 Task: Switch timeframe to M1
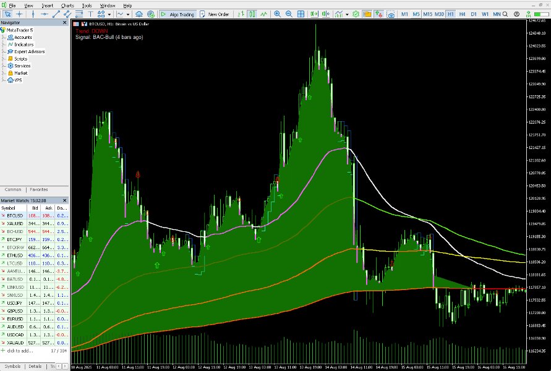tap(404, 14)
